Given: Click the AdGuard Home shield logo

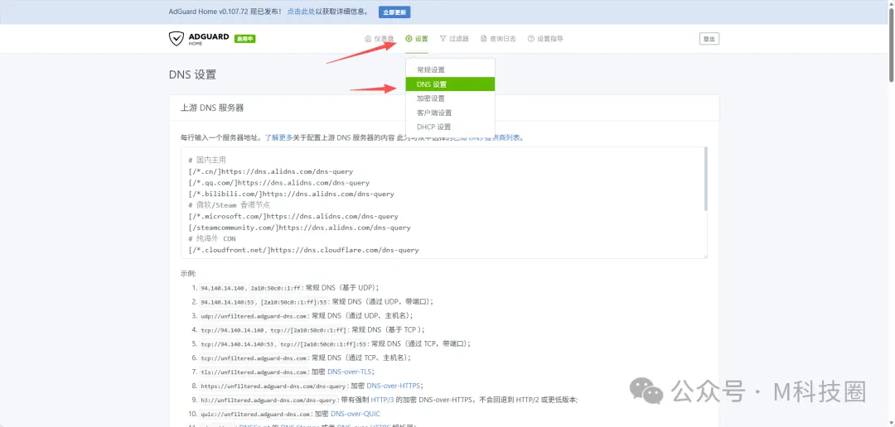Looking at the screenshot, I should [176, 38].
